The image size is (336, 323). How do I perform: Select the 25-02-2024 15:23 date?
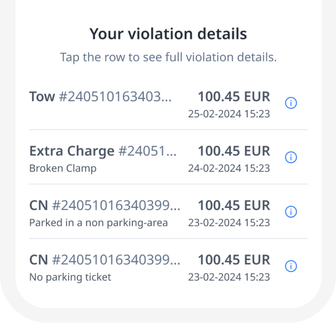point(229,114)
